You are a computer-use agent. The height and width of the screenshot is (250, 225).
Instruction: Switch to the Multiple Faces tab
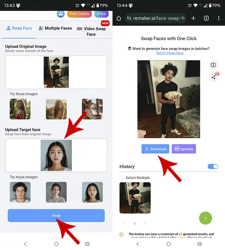(55, 28)
